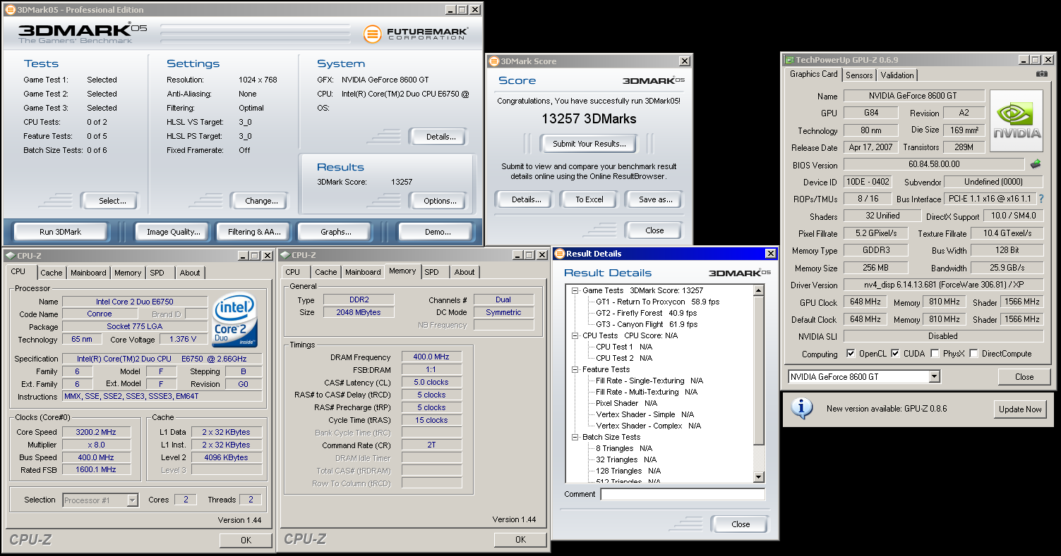Collapse the Feature Tests tree node
The image size is (1061, 556).
[575, 369]
